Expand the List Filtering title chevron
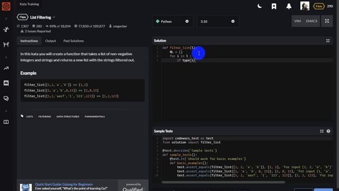Screen dimensions: 339x191 pos(54,17)
